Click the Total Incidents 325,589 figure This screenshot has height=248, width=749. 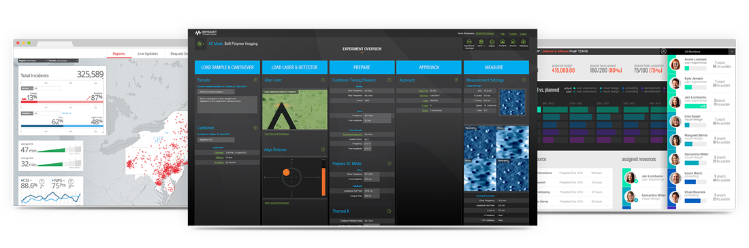pos(91,75)
